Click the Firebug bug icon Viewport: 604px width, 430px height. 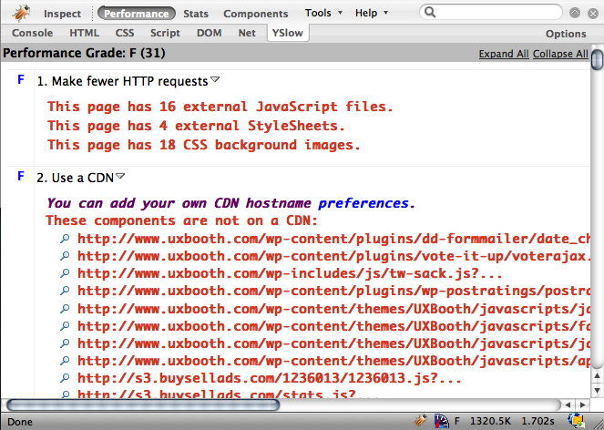(20, 13)
